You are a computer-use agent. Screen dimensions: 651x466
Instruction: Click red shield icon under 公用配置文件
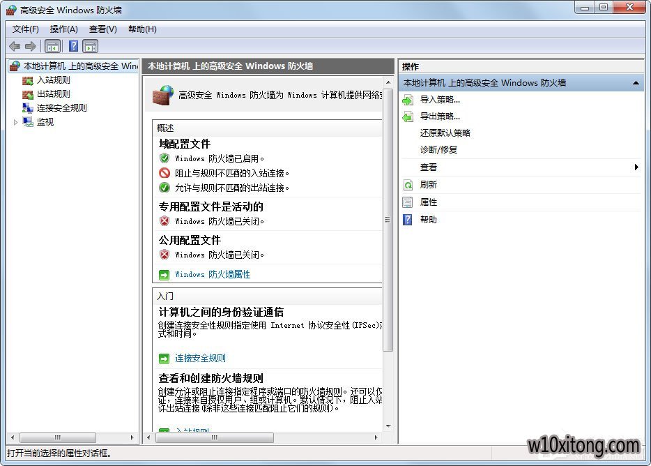(164, 255)
